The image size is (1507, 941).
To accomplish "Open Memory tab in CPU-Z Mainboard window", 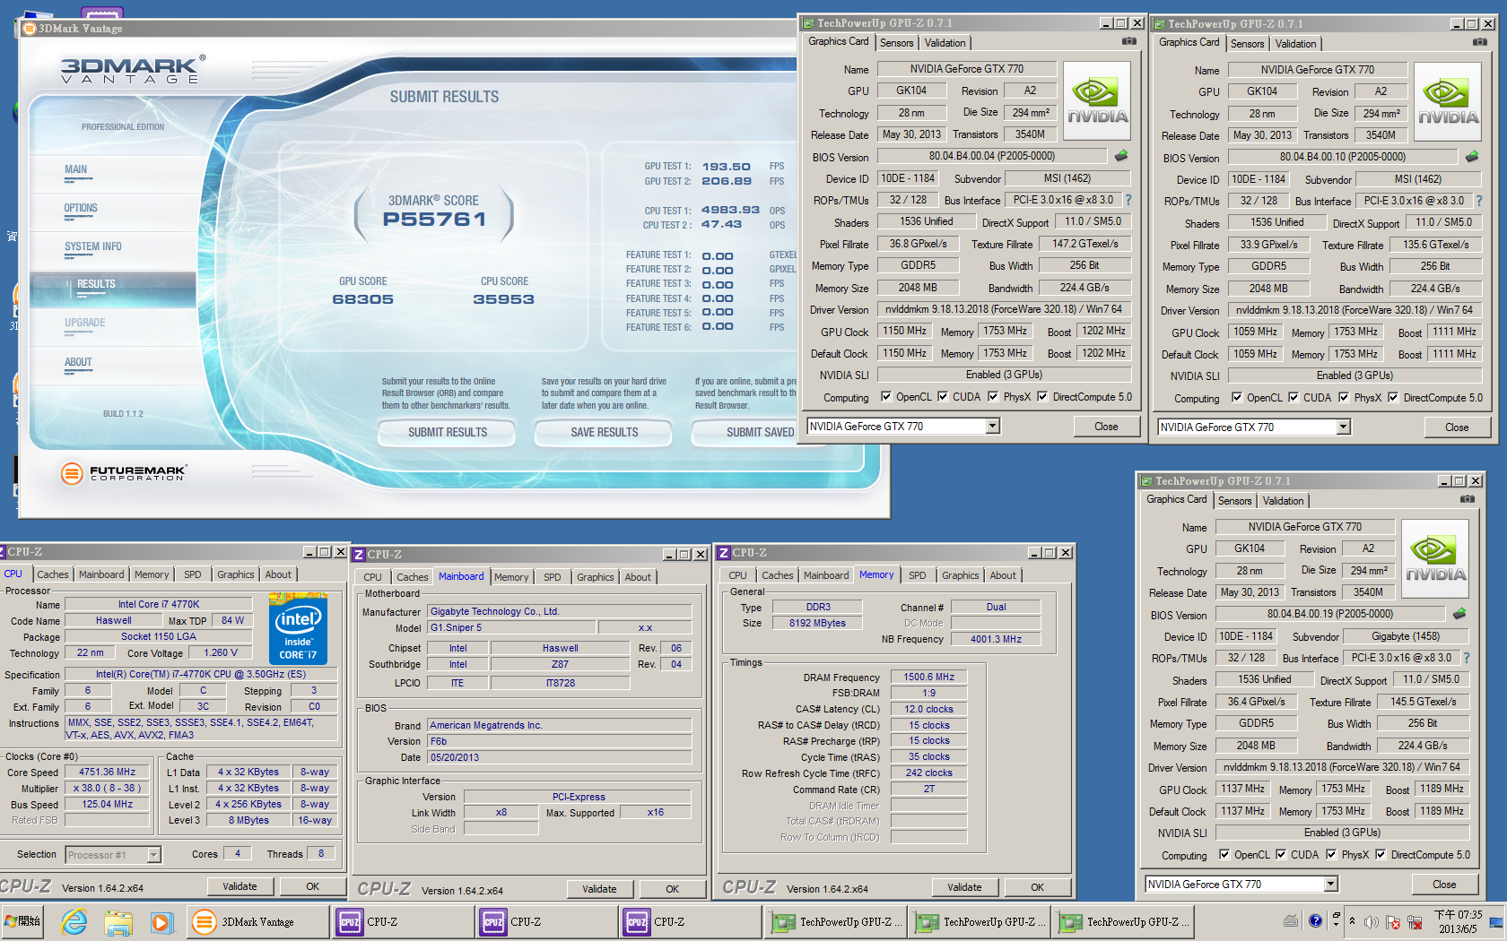I will coord(511,577).
